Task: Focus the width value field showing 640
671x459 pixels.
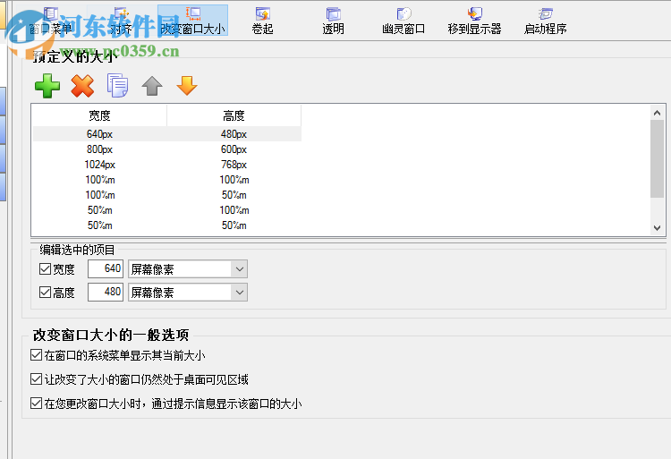Action: pos(106,268)
